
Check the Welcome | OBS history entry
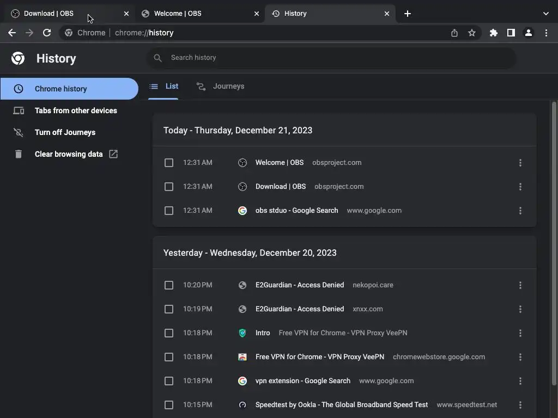point(169,163)
